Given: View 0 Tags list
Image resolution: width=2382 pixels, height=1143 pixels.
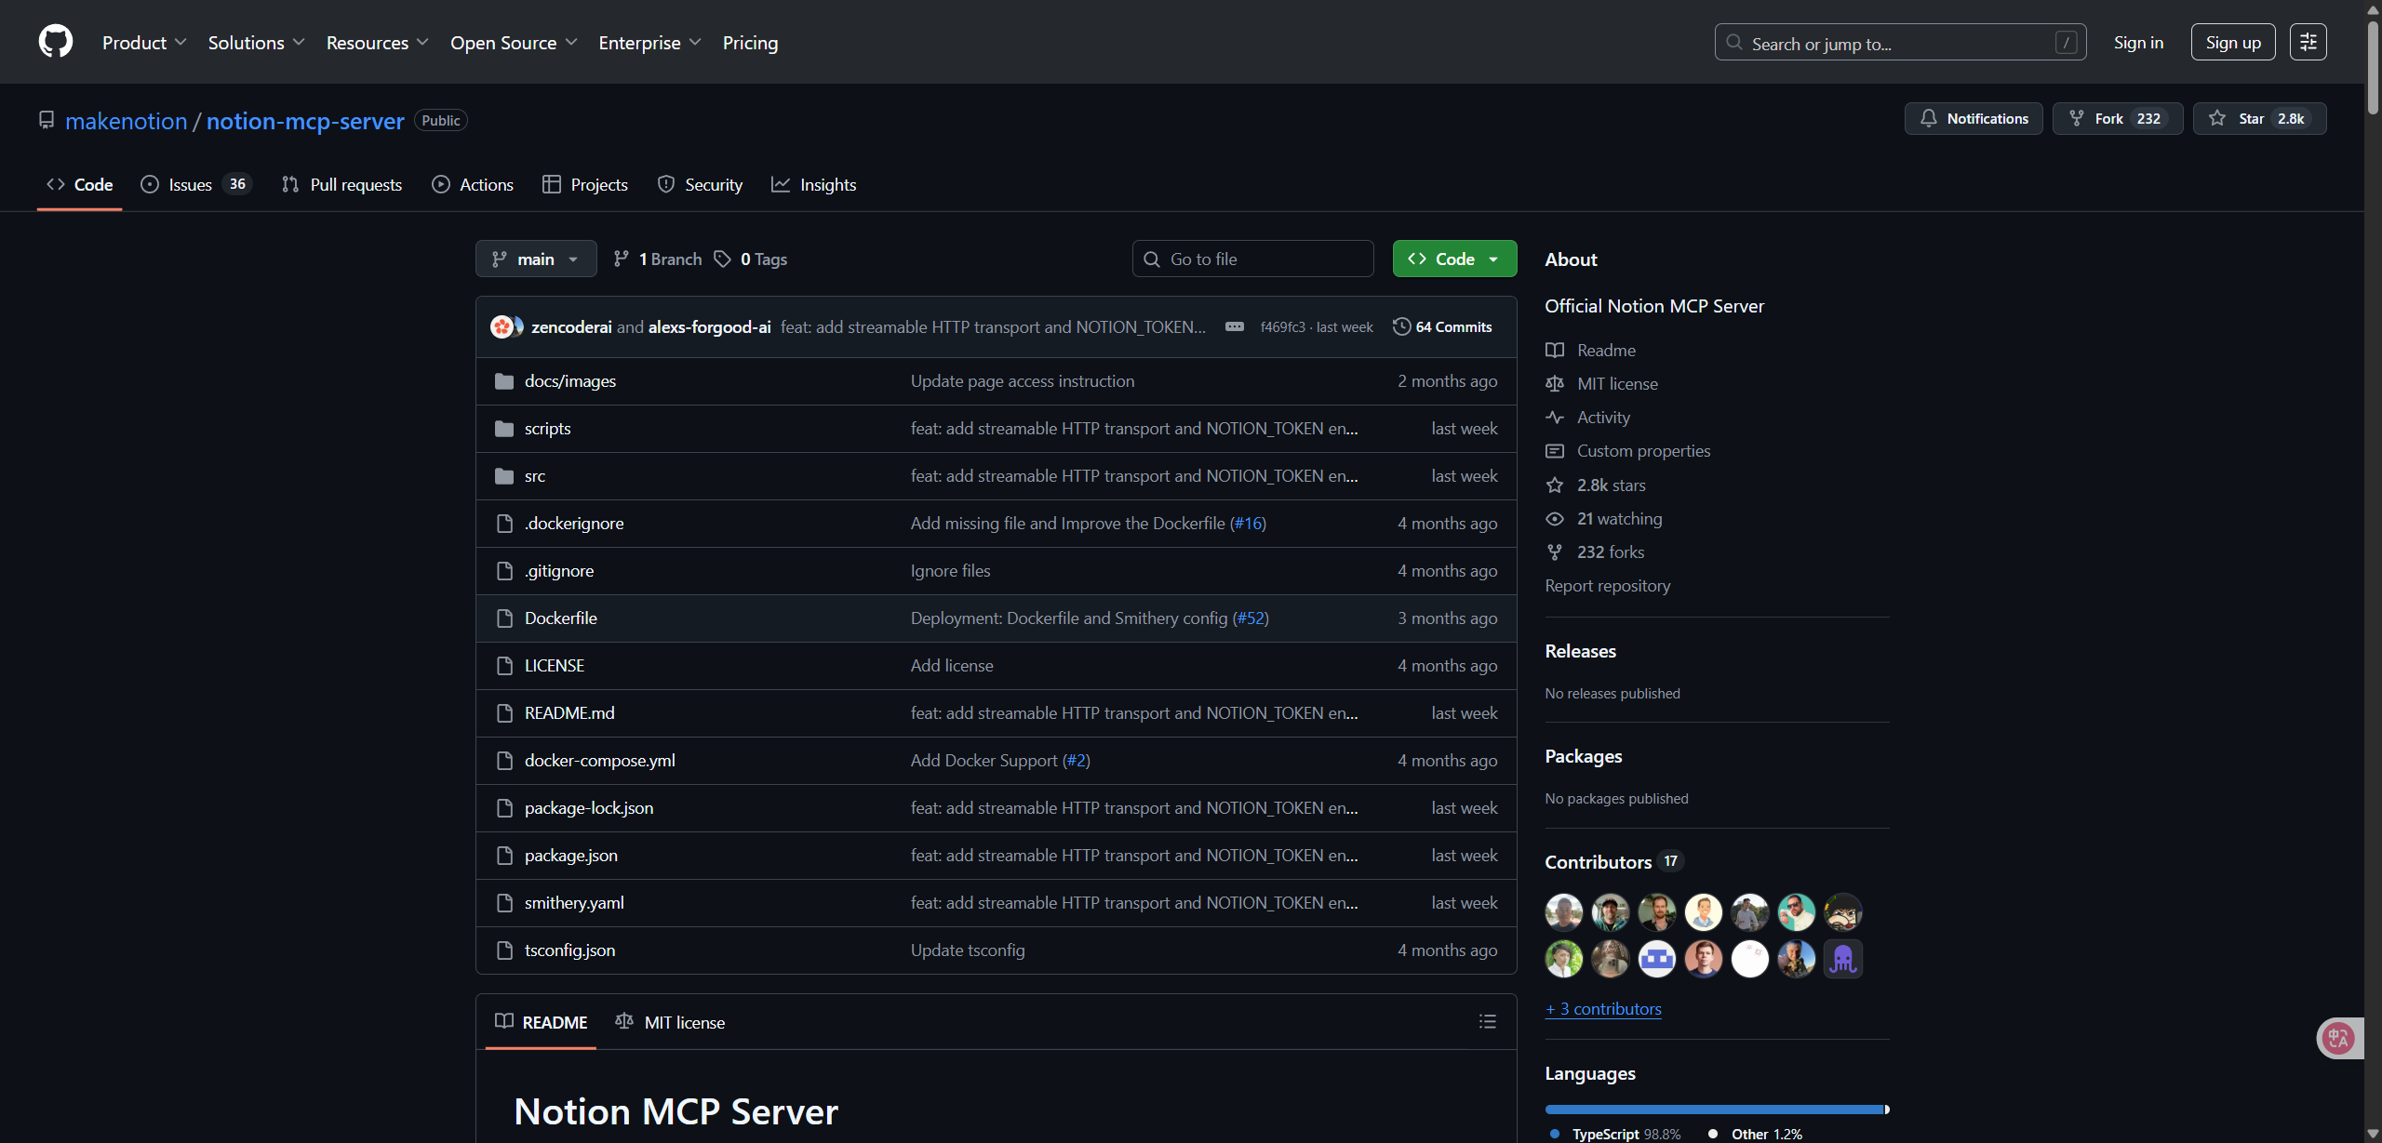Looking at the screenshot, I should (x=751, y=259).
